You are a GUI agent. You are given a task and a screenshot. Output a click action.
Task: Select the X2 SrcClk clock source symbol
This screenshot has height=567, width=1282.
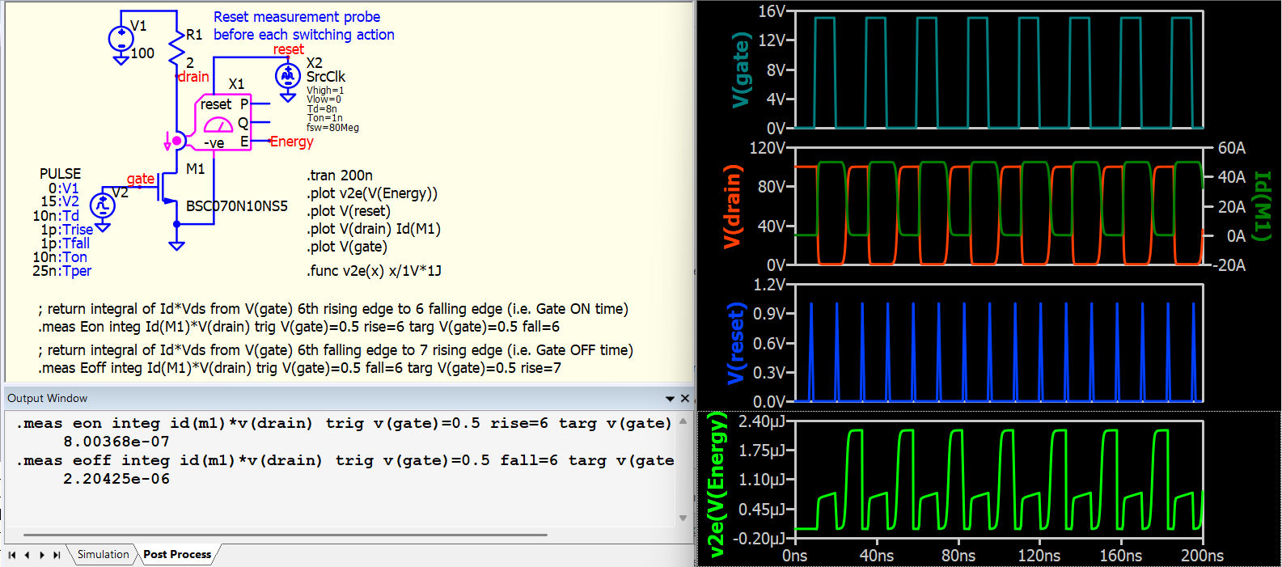point(287,76)
